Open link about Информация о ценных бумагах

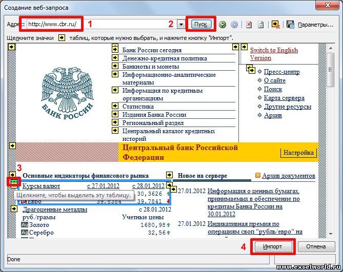point(253,202)
